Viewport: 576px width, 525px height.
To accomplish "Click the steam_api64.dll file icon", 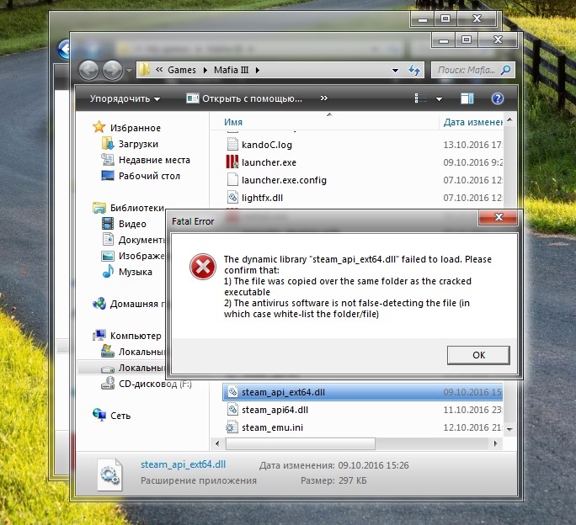I will (232, 410).
